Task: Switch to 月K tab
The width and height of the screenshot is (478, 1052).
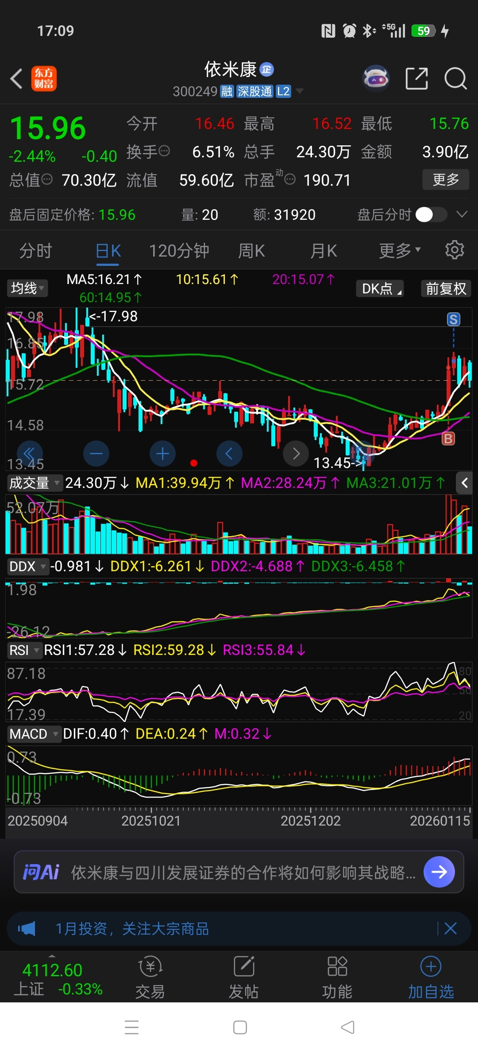Action: [x=324, y=251]
